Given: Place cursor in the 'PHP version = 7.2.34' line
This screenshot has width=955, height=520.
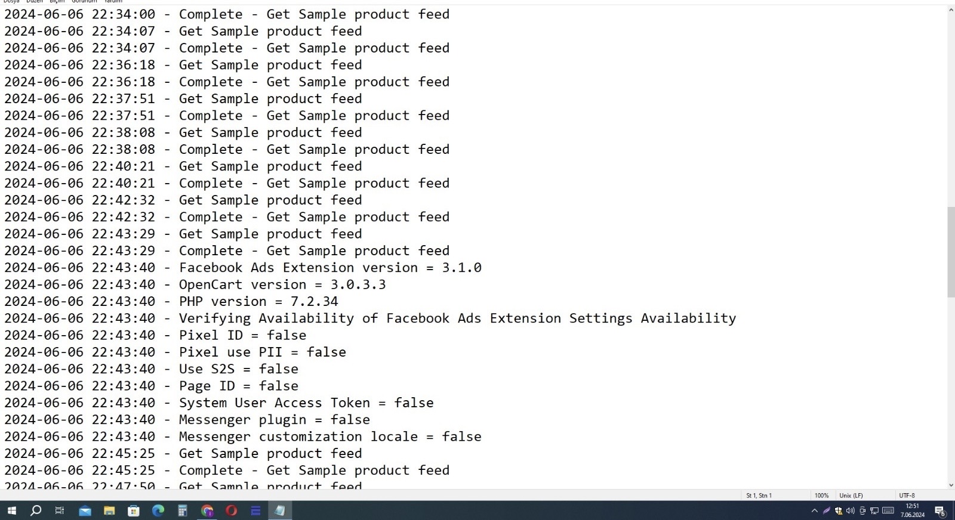Looking at the screenshot, I should 258,302.
